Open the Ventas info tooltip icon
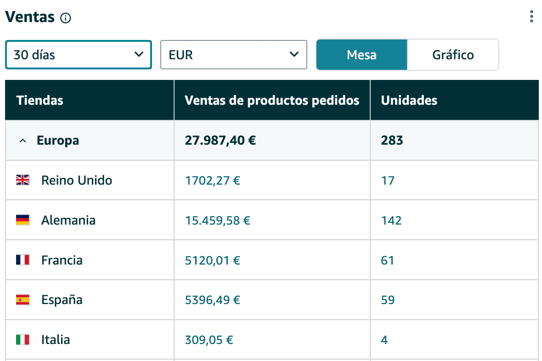Screen dimensions: 542x361 tap(65, 18)
